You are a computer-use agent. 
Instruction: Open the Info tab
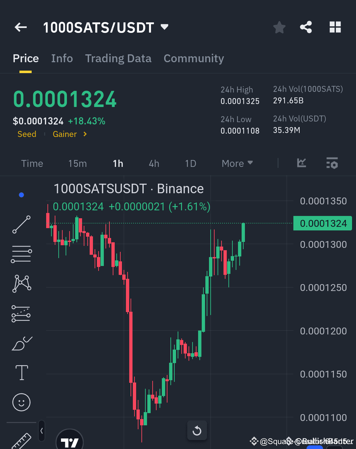point(62,58)
